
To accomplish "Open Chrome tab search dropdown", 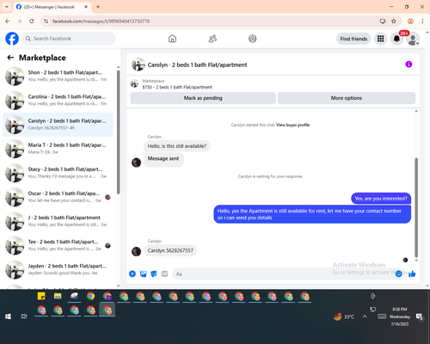I will point(7,7).
